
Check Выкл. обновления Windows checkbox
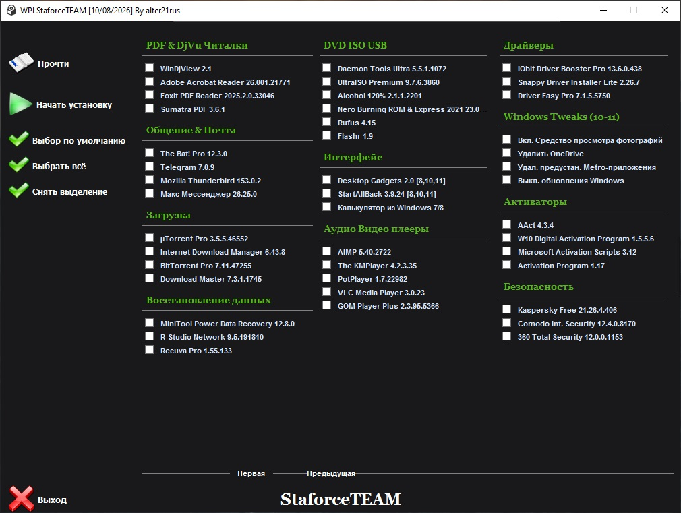(506, 179)
